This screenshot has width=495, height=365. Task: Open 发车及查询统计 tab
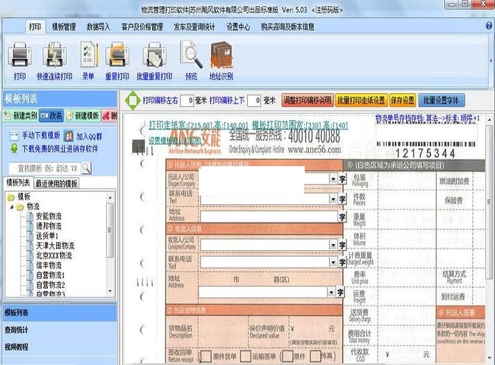pyautogui.click(x=194, y=27)
